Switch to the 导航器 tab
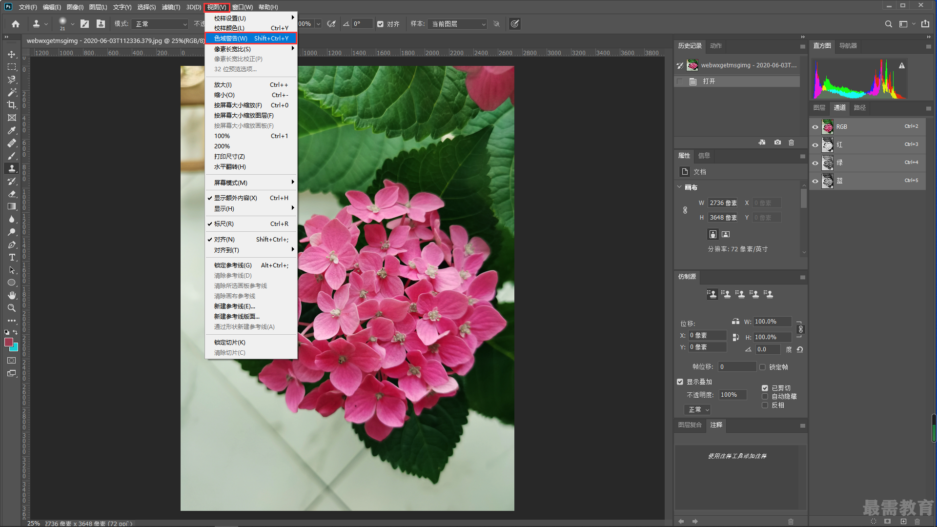The height and width of the screenshot is (527, 937). pyautogui.click(x=848, y=45)
